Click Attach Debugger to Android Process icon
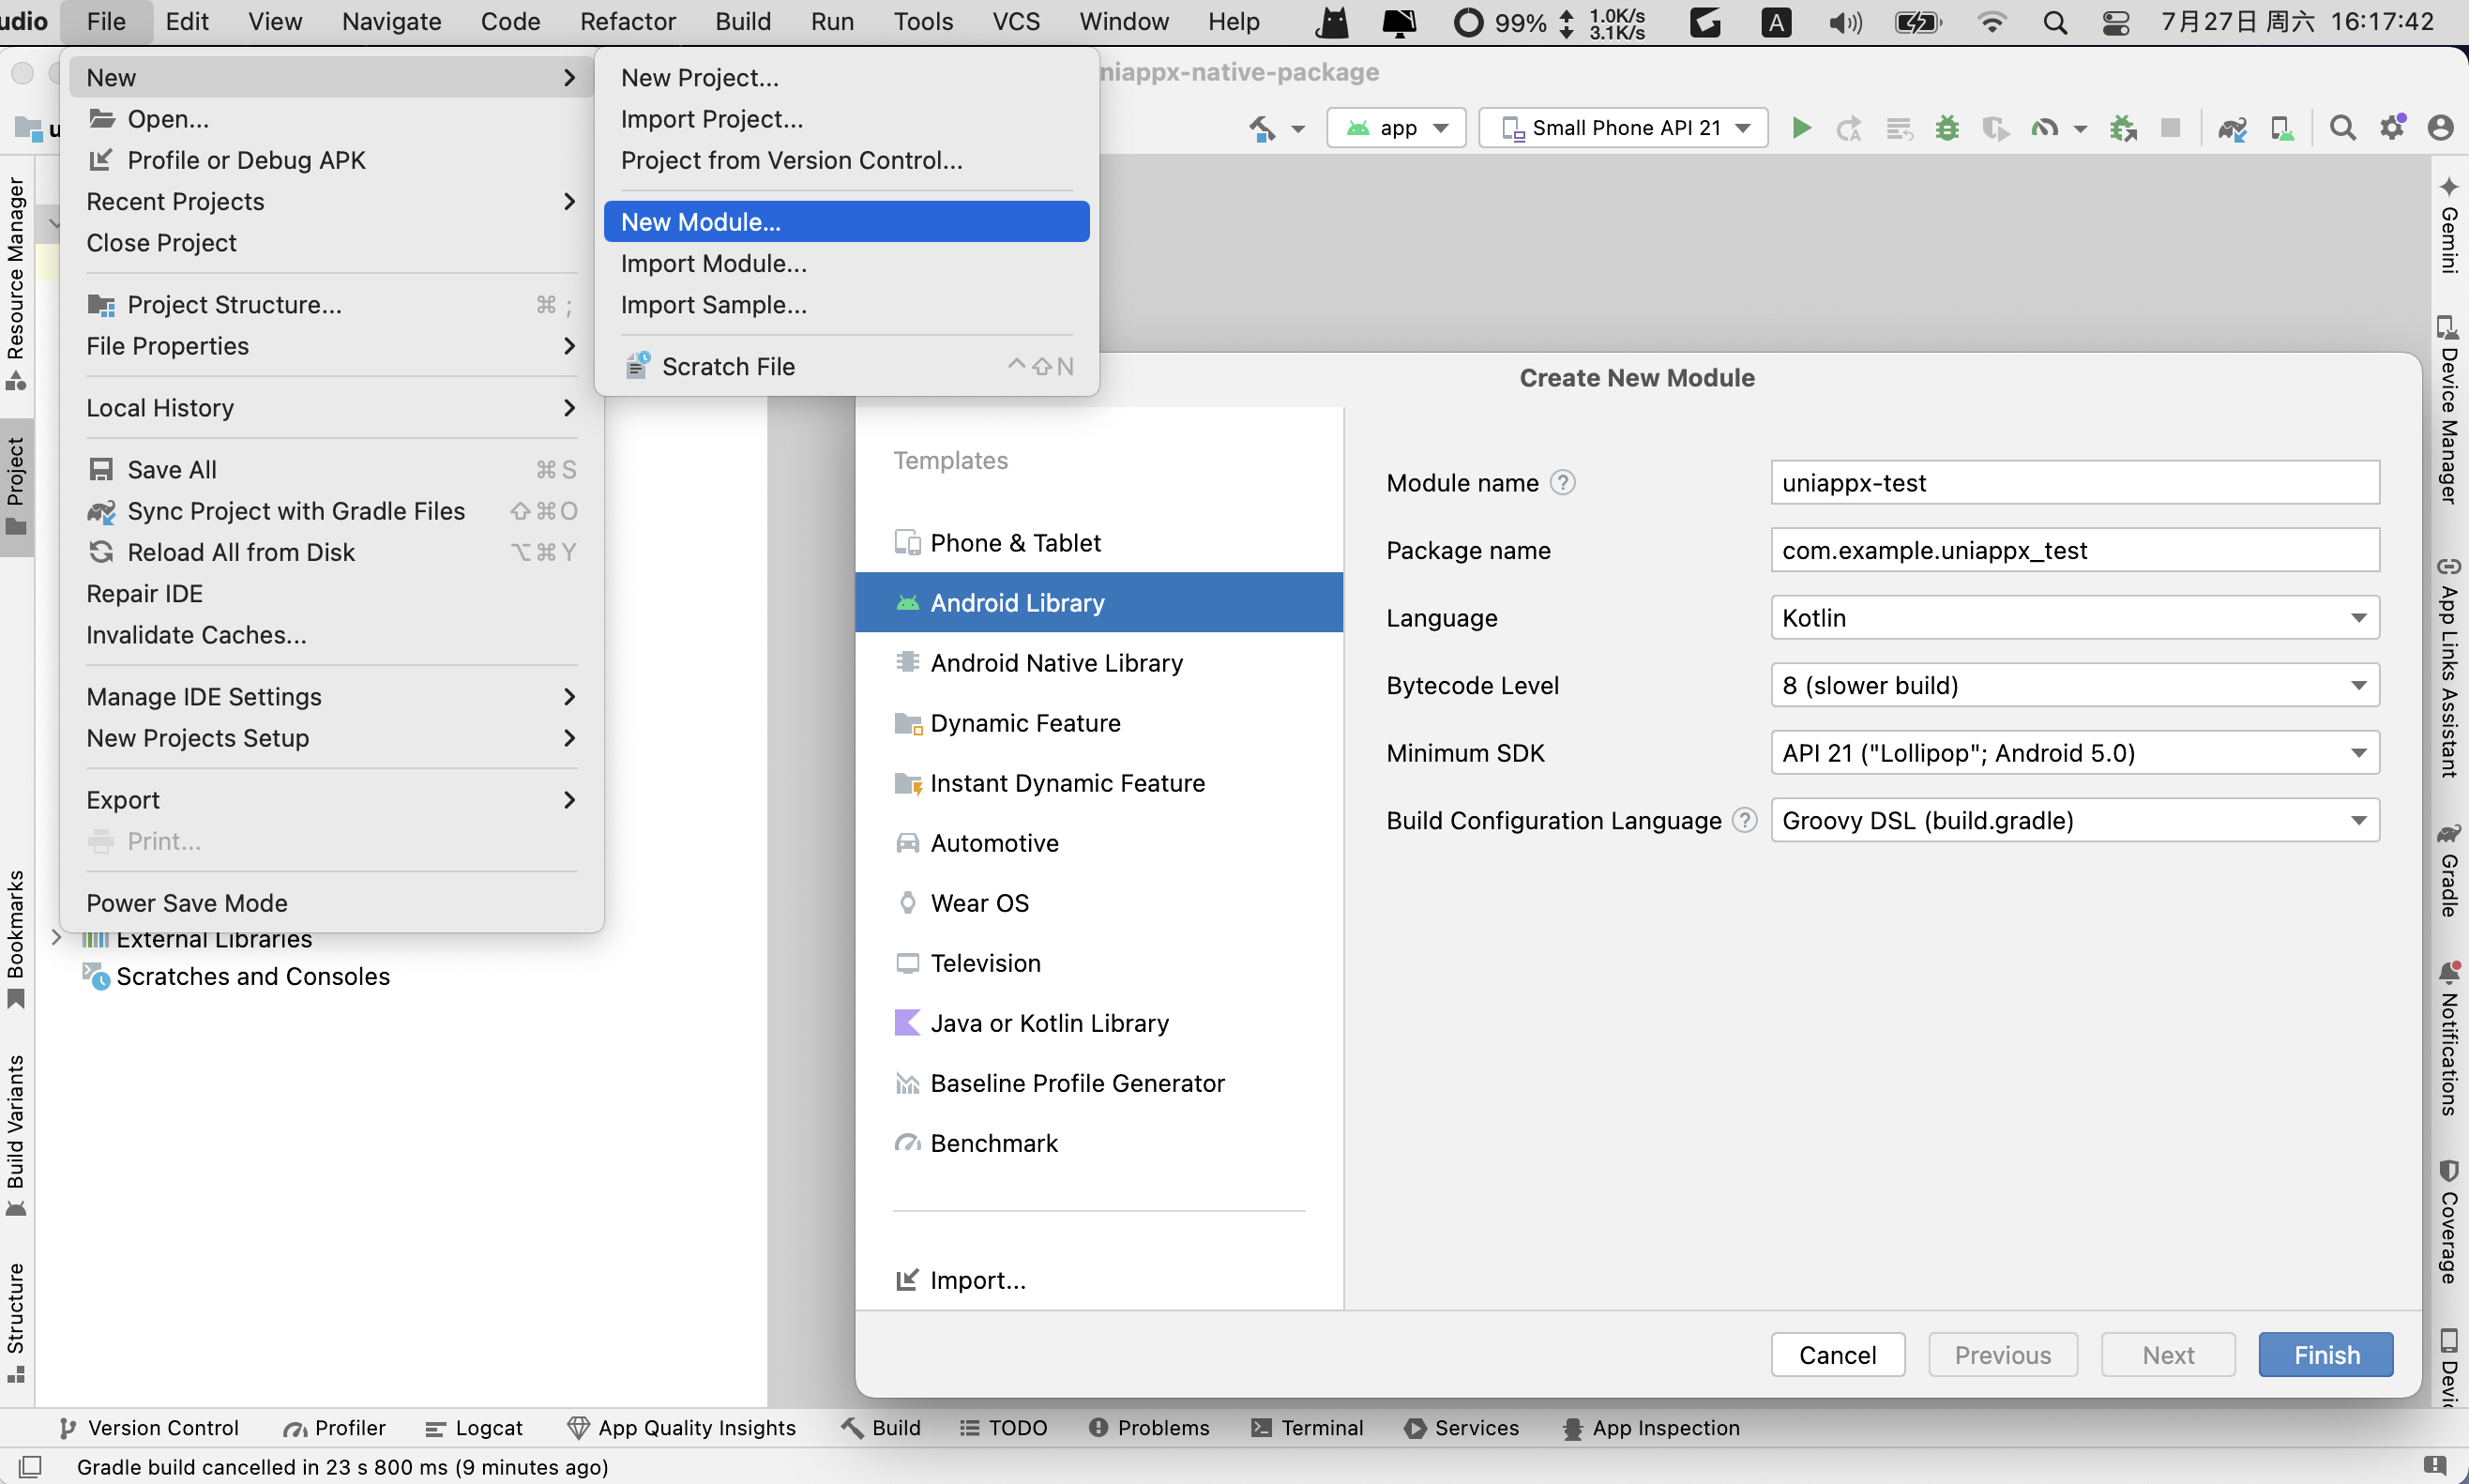Screen dimensions: 2469x1484 2122,128
